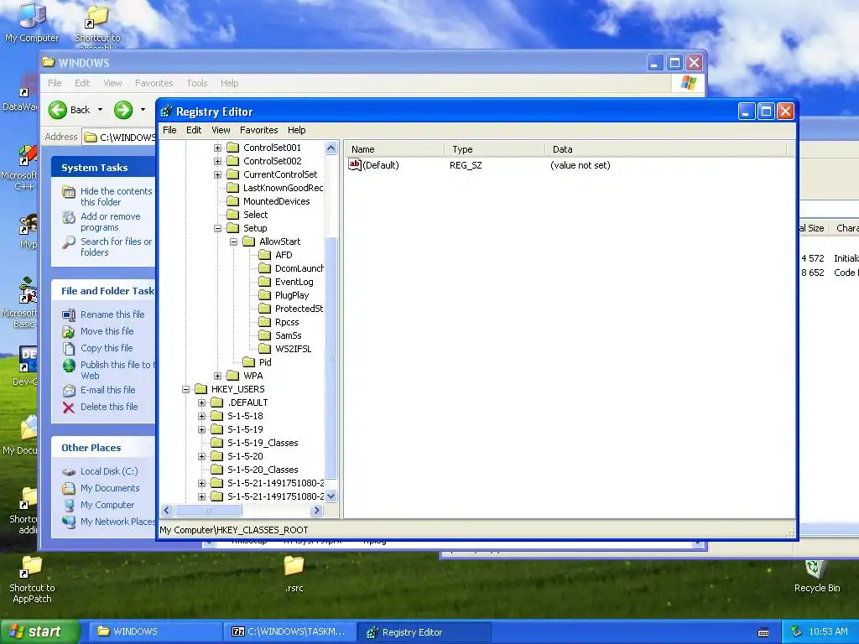Click Copy this file task link
859x644 pixels.
tap(107, 348)
